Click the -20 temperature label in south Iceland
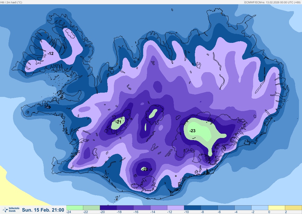 point(145,169)
